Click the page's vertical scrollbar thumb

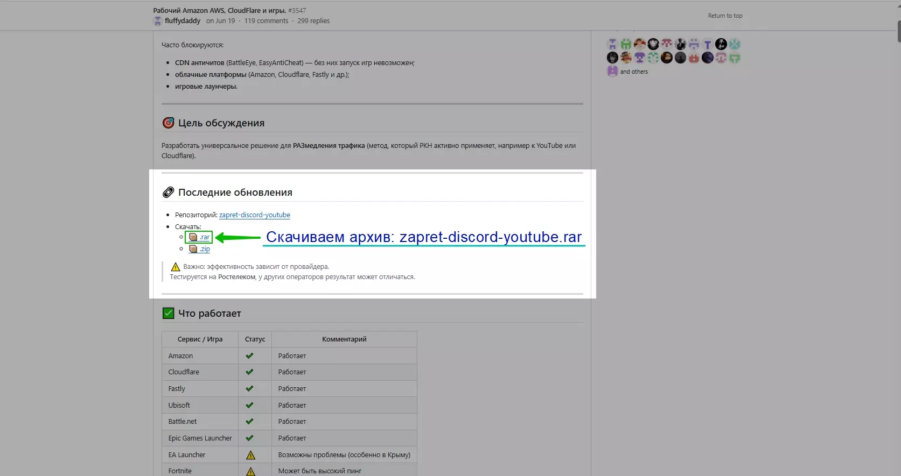(x=899, y=31)
